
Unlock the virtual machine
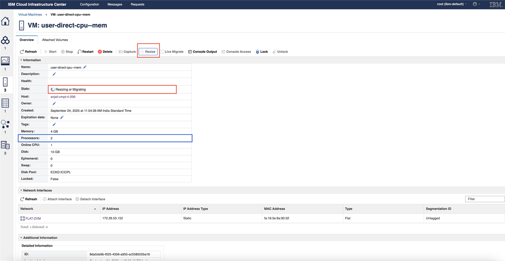coord(280,52)
